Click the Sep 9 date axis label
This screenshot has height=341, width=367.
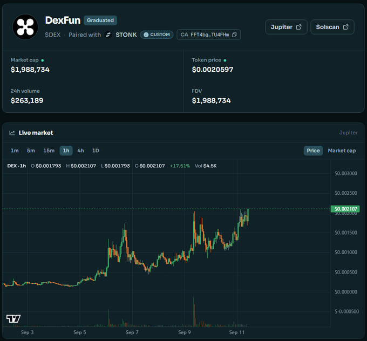(x=185, y=332)
